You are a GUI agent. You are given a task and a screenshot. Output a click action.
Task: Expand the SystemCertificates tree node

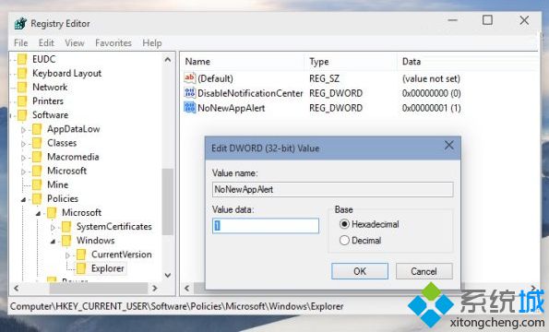[53, 228]
